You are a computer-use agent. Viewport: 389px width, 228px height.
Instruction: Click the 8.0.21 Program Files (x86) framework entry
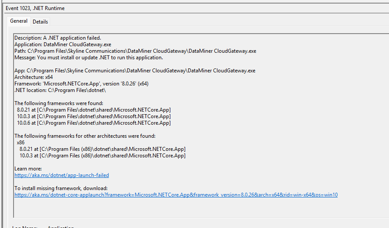[102, 149]
